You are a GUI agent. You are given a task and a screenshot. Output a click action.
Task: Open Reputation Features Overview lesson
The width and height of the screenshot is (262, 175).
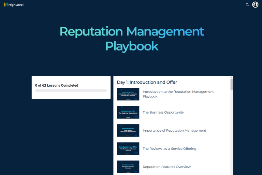(166, 167)
